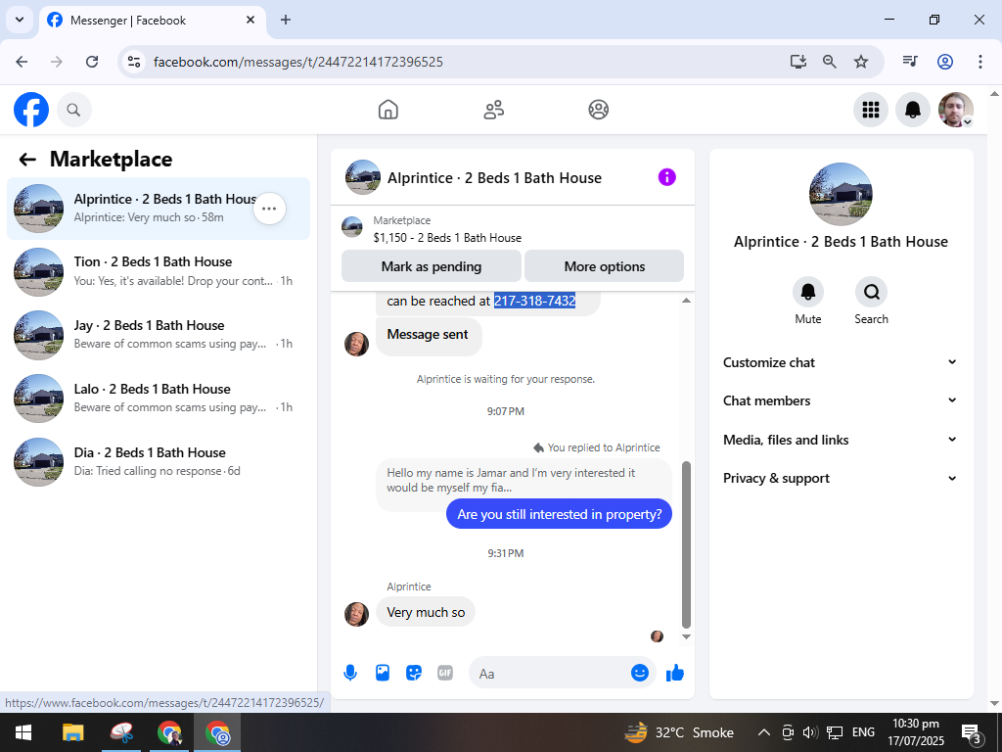Open the Facebook logo home link
Image resolution: width=1002 pixels, height=752 pixels.
tap(31, 110)
